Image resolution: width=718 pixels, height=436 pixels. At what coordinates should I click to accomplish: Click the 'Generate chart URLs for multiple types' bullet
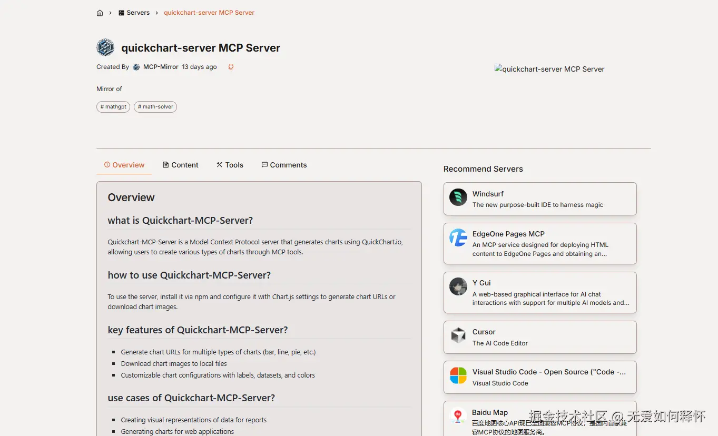[218, 352]
